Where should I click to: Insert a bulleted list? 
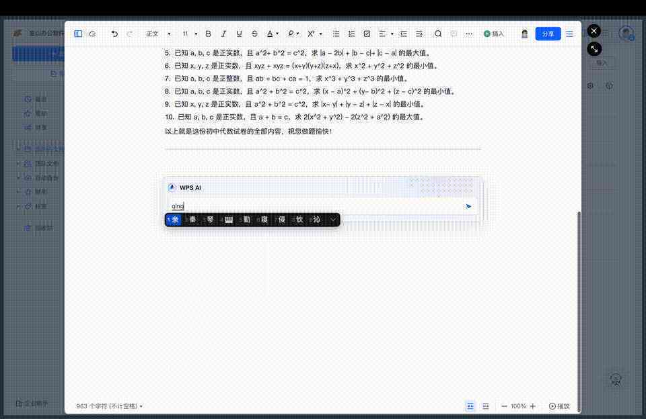click(336, 34)
